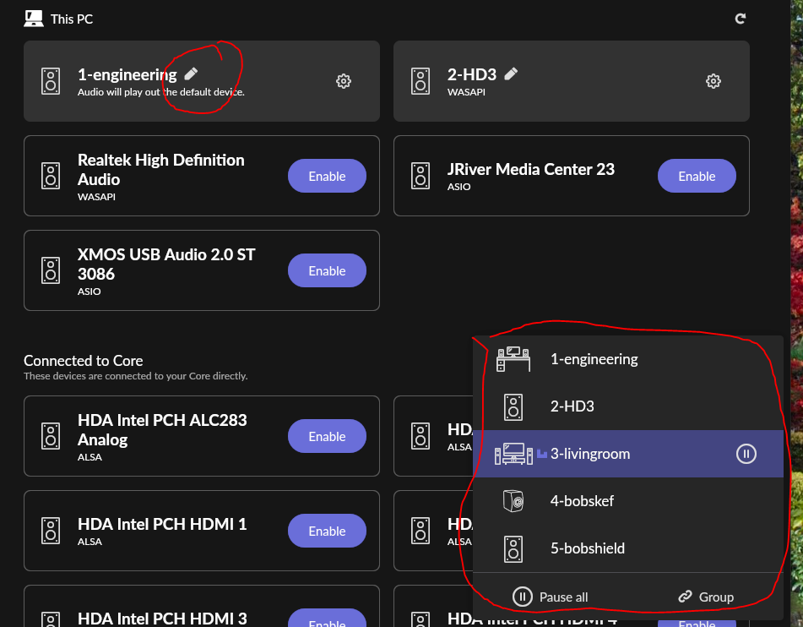Click the hi-fi system icon beside 3-livingroom
This screenshot has height=627, width=803.
pos(514,454)
